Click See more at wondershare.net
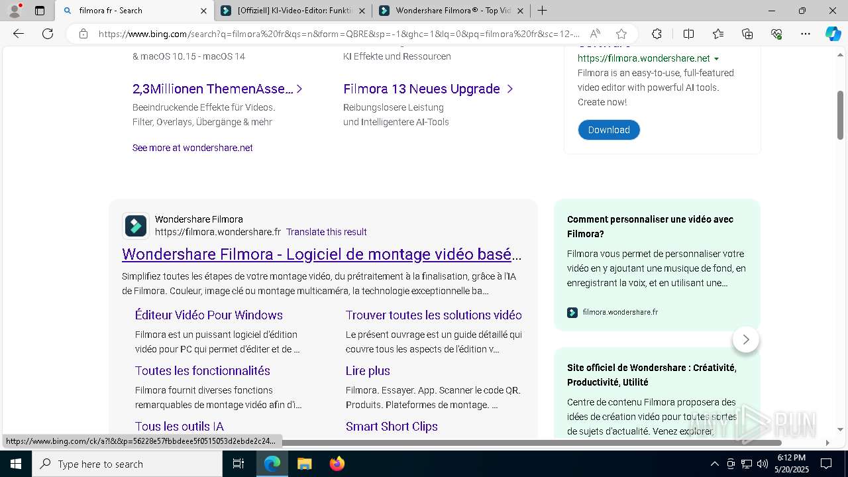The width and height of the screenshot is (848, 477). coord(193,148)
